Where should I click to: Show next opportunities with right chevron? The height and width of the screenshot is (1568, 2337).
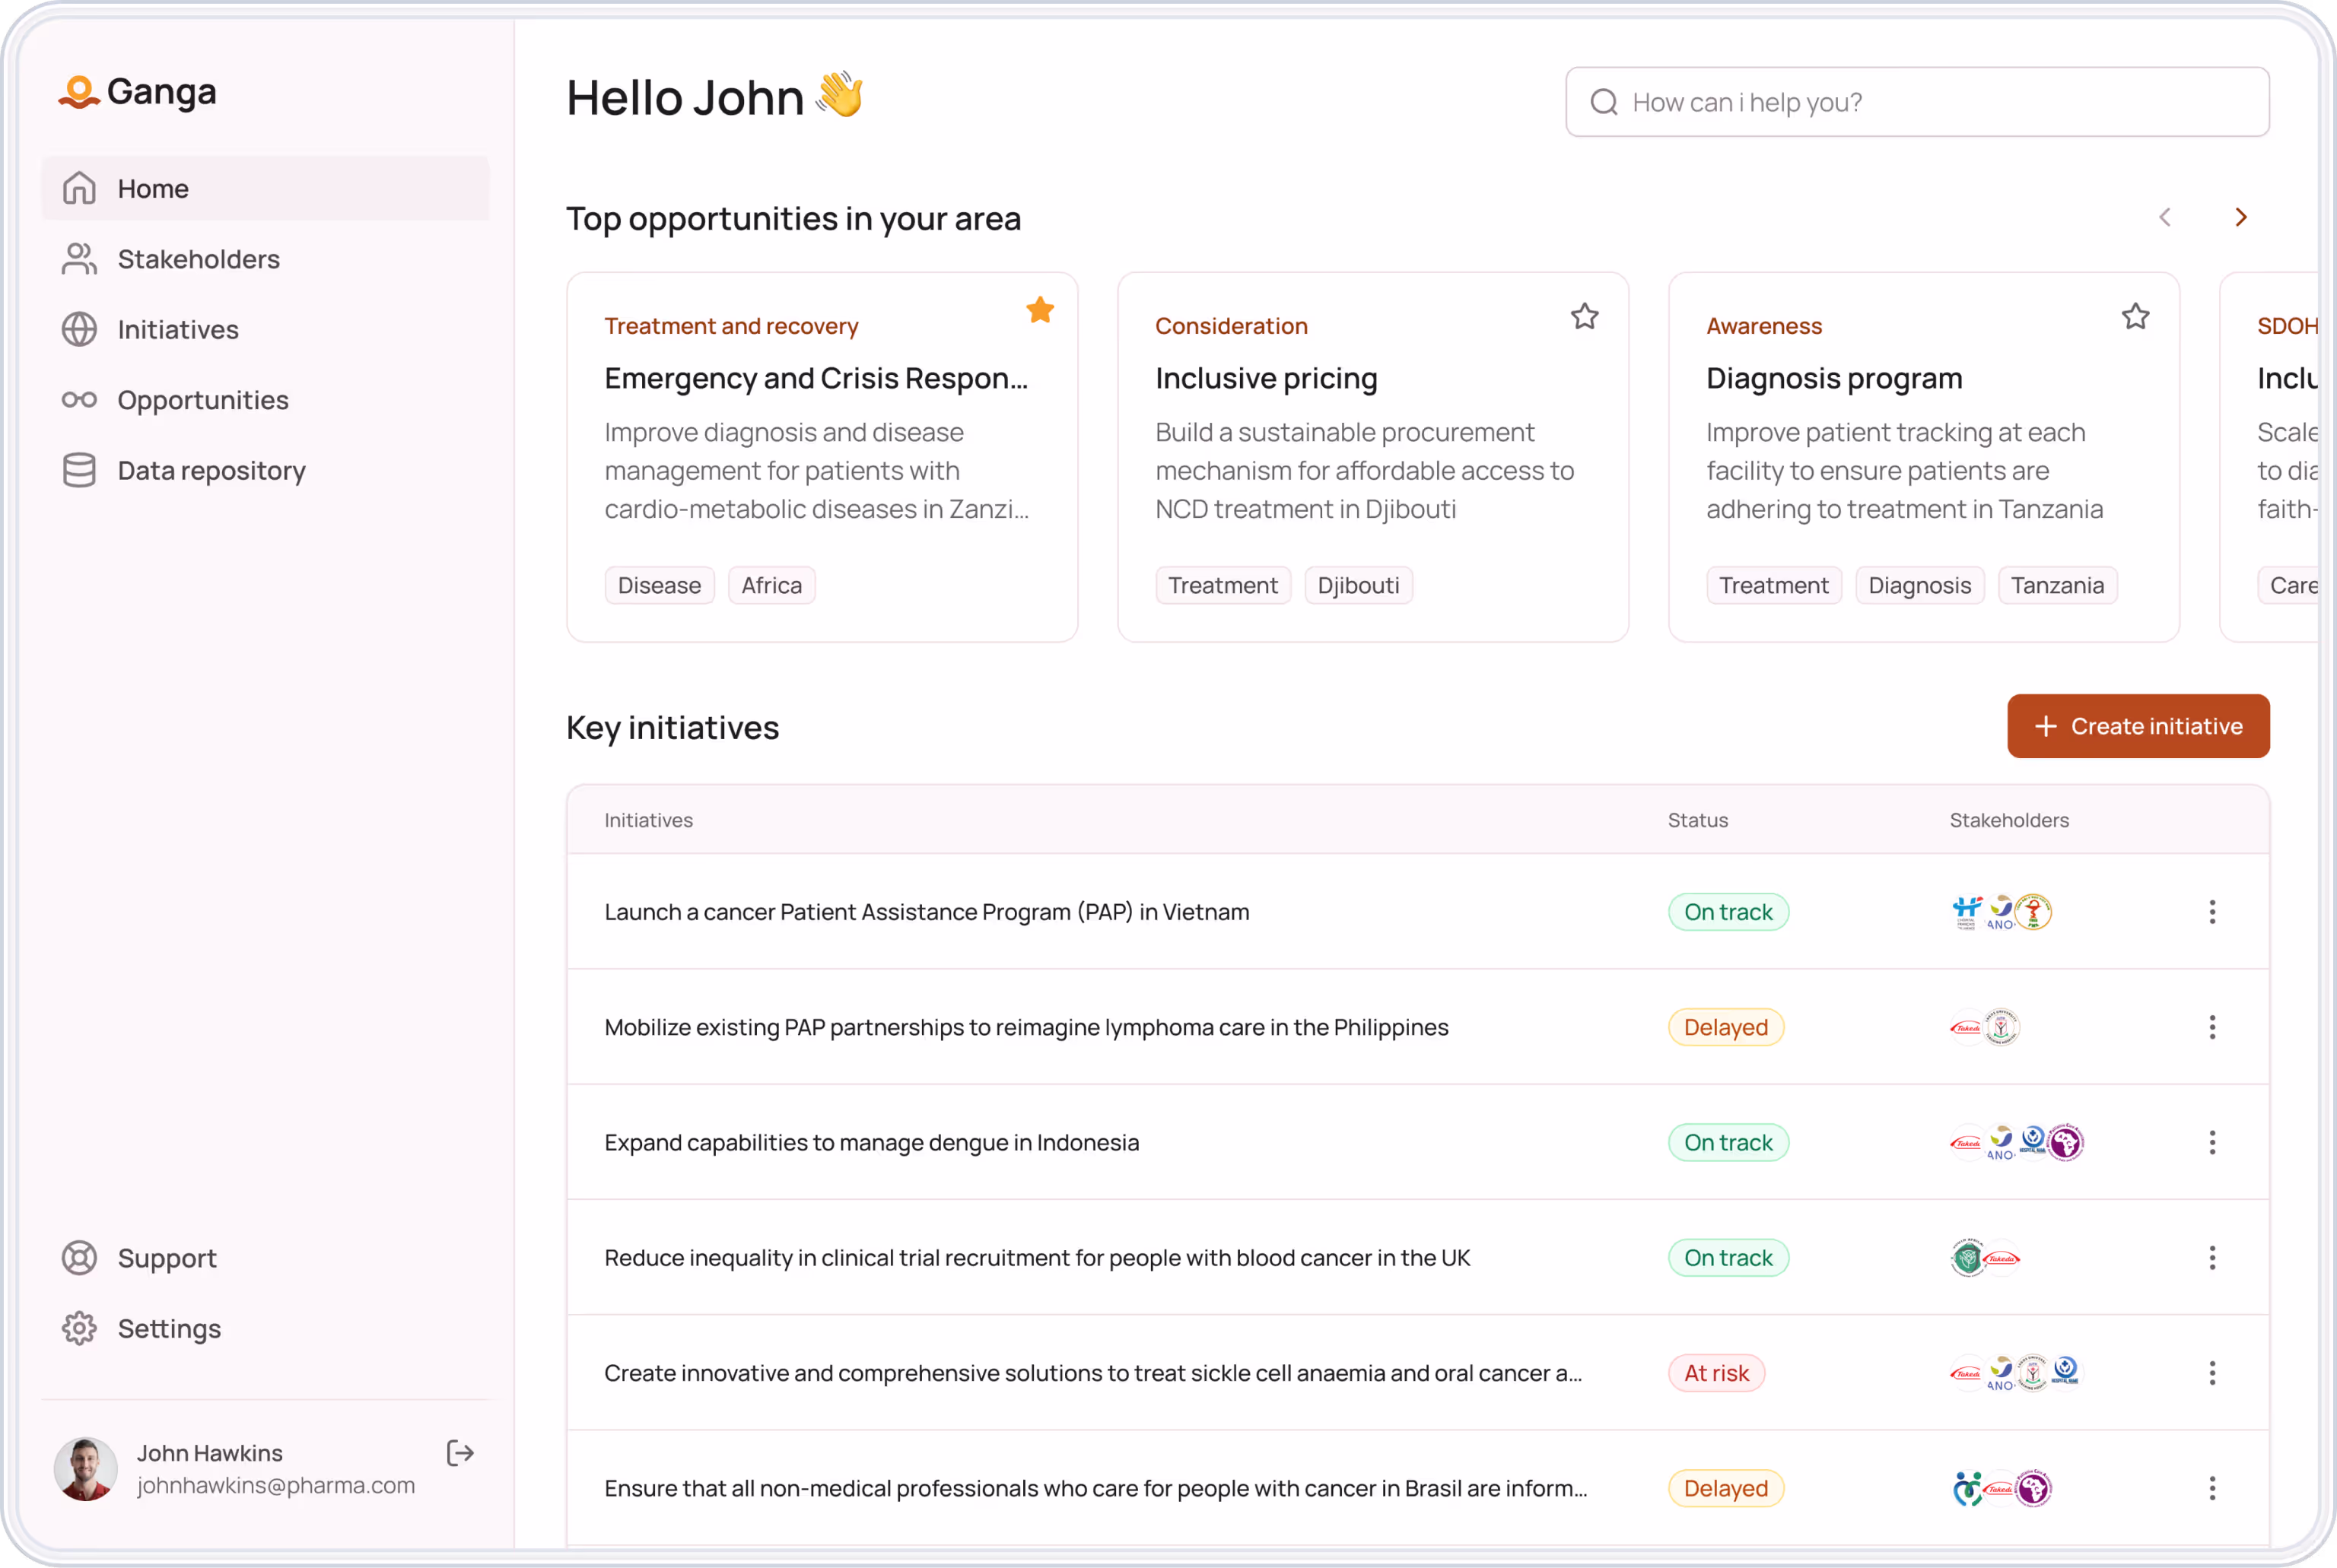pyautogui.click(x=2241, y=217)
